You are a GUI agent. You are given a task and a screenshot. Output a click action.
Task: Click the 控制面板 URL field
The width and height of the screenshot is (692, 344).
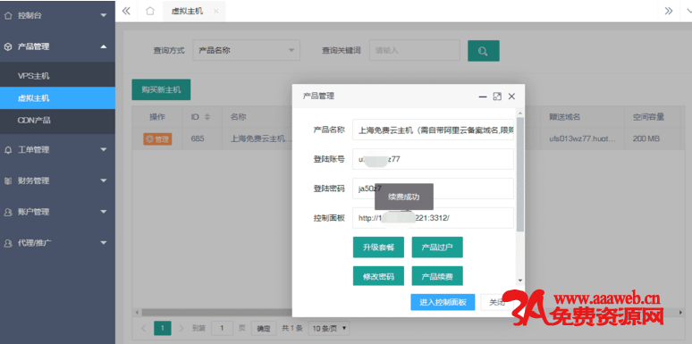tap(433, 218)
